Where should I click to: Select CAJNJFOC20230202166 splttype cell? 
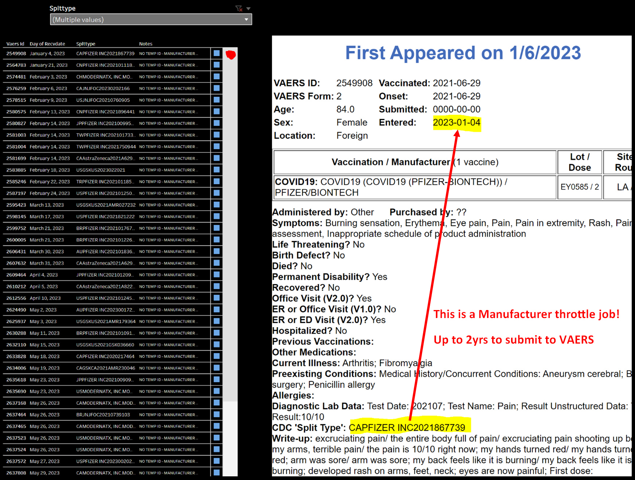point(103,88)
